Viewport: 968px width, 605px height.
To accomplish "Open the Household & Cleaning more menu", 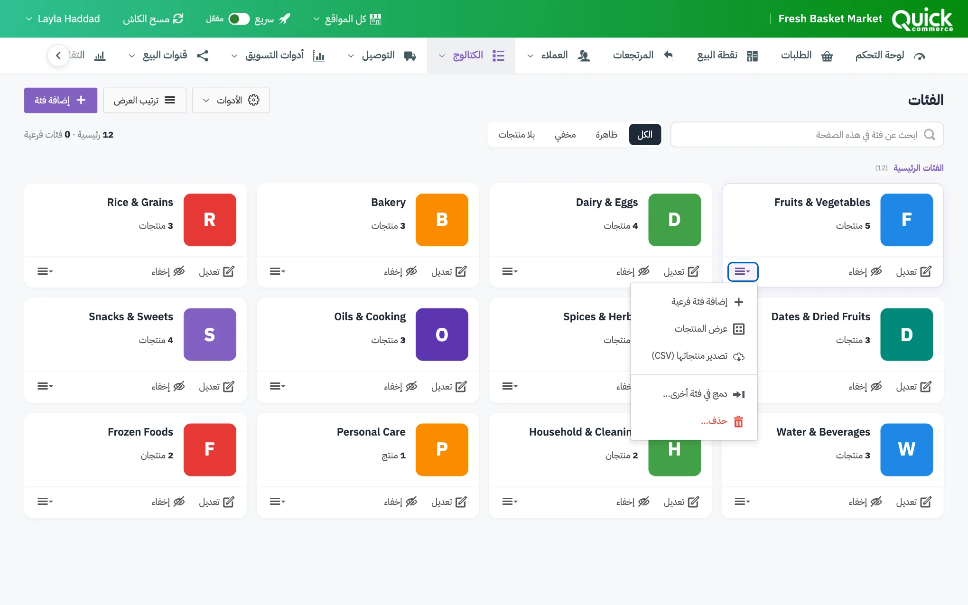I will [x=510, y=502].
